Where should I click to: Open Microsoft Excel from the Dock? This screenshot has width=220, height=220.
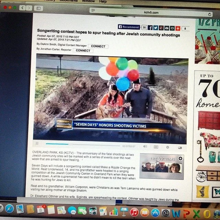click(x=197, y=214)
